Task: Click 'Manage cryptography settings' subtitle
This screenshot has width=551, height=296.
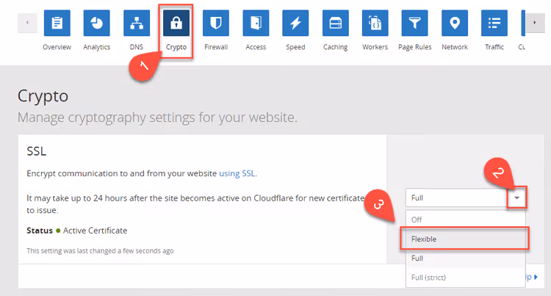Action: tap(157, 118)
